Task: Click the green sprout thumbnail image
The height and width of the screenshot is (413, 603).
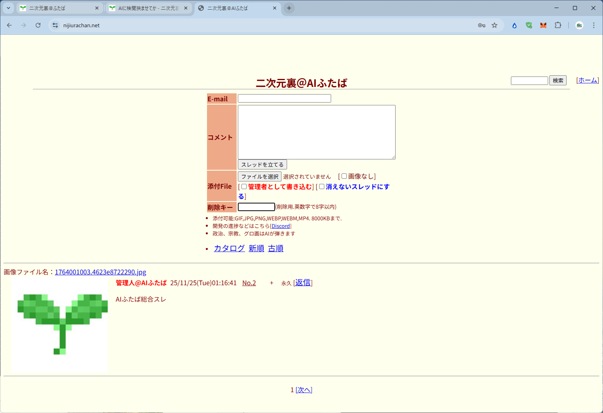Action: pyautogui.click(x=60, y=325)
